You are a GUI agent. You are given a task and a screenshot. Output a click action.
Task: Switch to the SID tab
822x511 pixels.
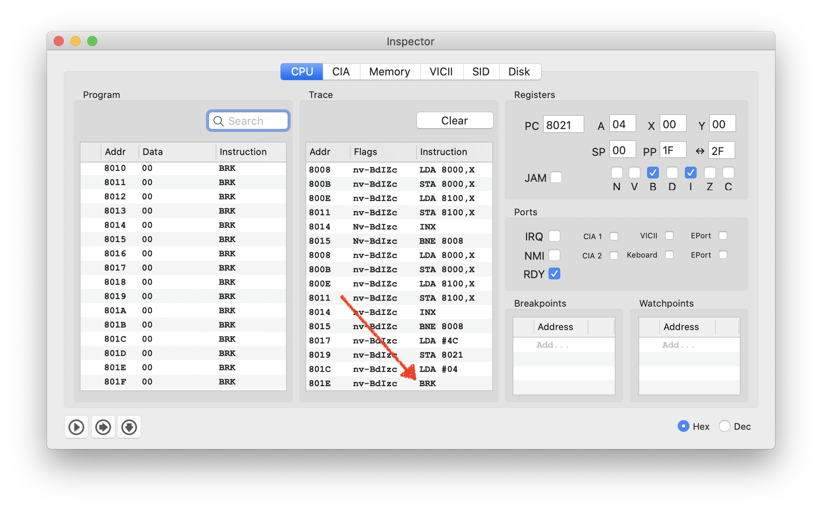pos(481,72)
